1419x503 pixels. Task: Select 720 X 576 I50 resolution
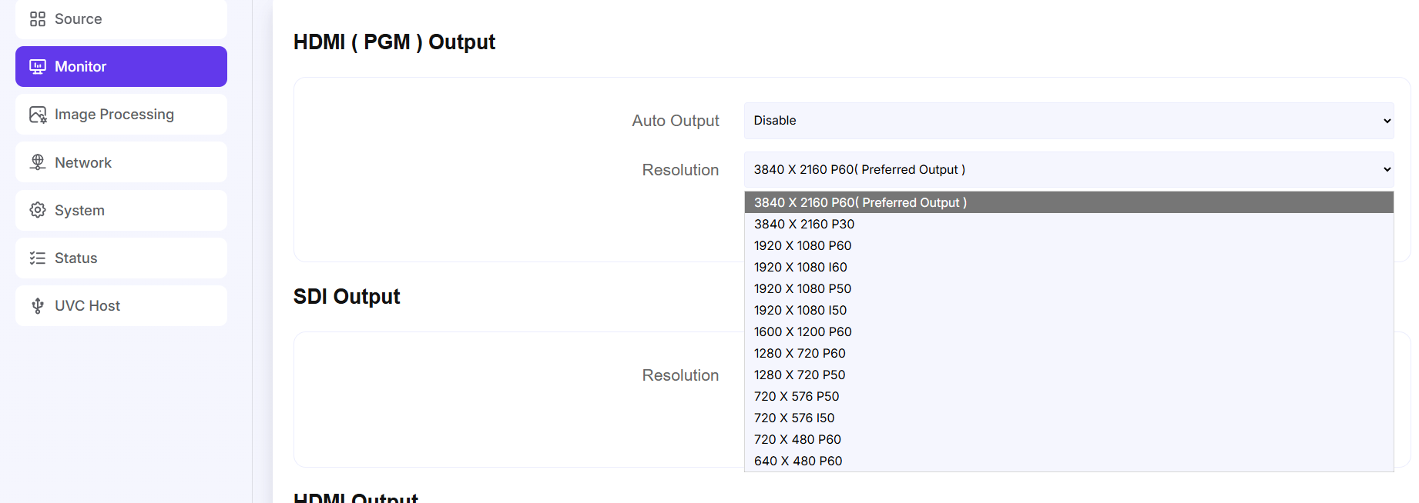pos(1068,418)
